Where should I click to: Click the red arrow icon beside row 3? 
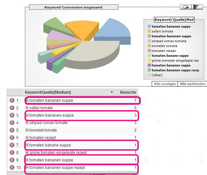point(12,115)
